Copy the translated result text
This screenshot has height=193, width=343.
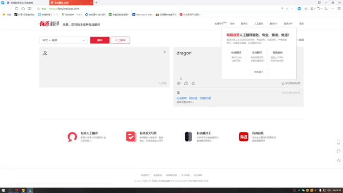(186, 83)
